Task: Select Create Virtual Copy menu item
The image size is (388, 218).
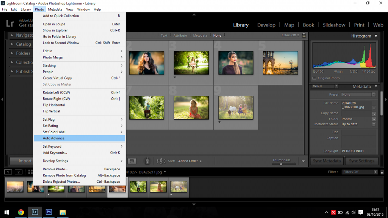Action: [80, 78]
